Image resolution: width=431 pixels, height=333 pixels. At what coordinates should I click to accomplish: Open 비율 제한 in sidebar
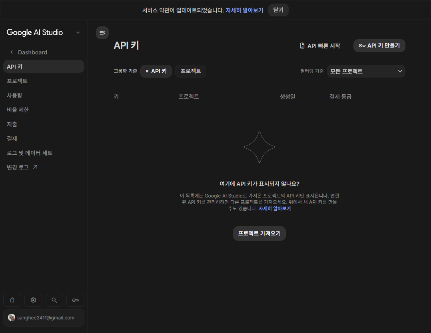[44, 110]
